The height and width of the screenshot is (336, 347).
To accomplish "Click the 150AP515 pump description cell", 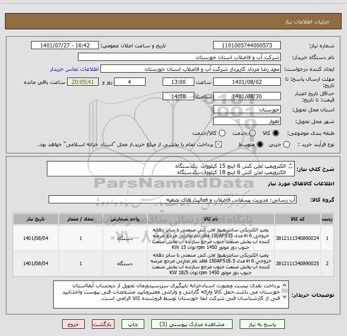I will click(211, 238).
